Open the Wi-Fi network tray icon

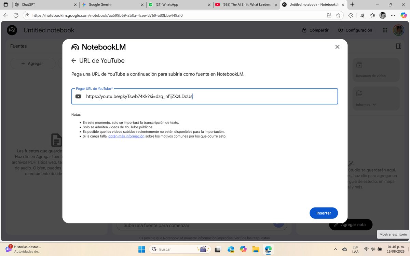(x=366, y=249)
